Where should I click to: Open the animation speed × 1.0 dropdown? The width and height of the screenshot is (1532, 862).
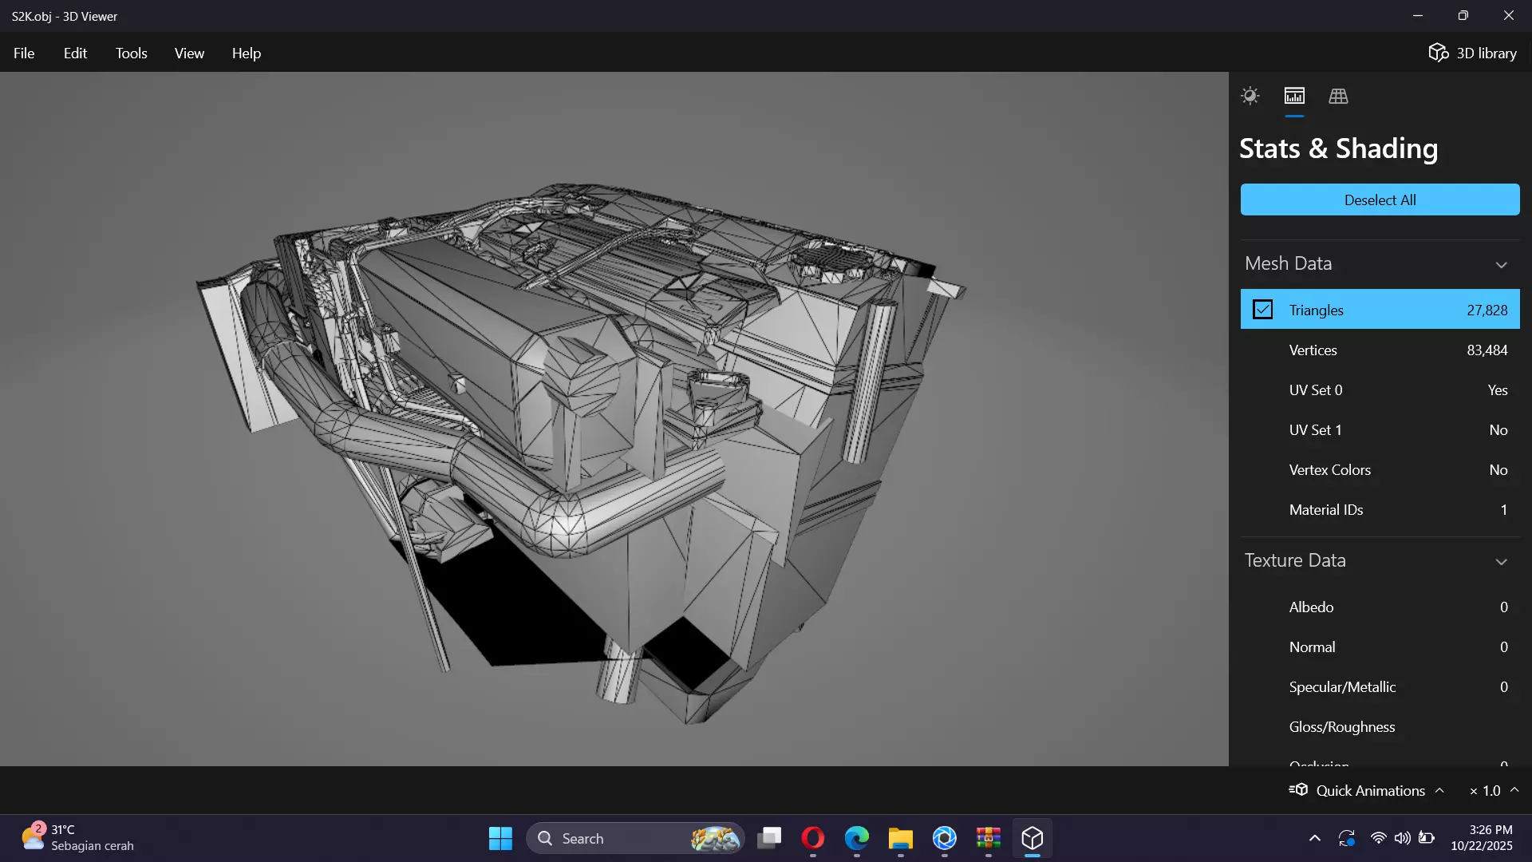coord(1494,790)
